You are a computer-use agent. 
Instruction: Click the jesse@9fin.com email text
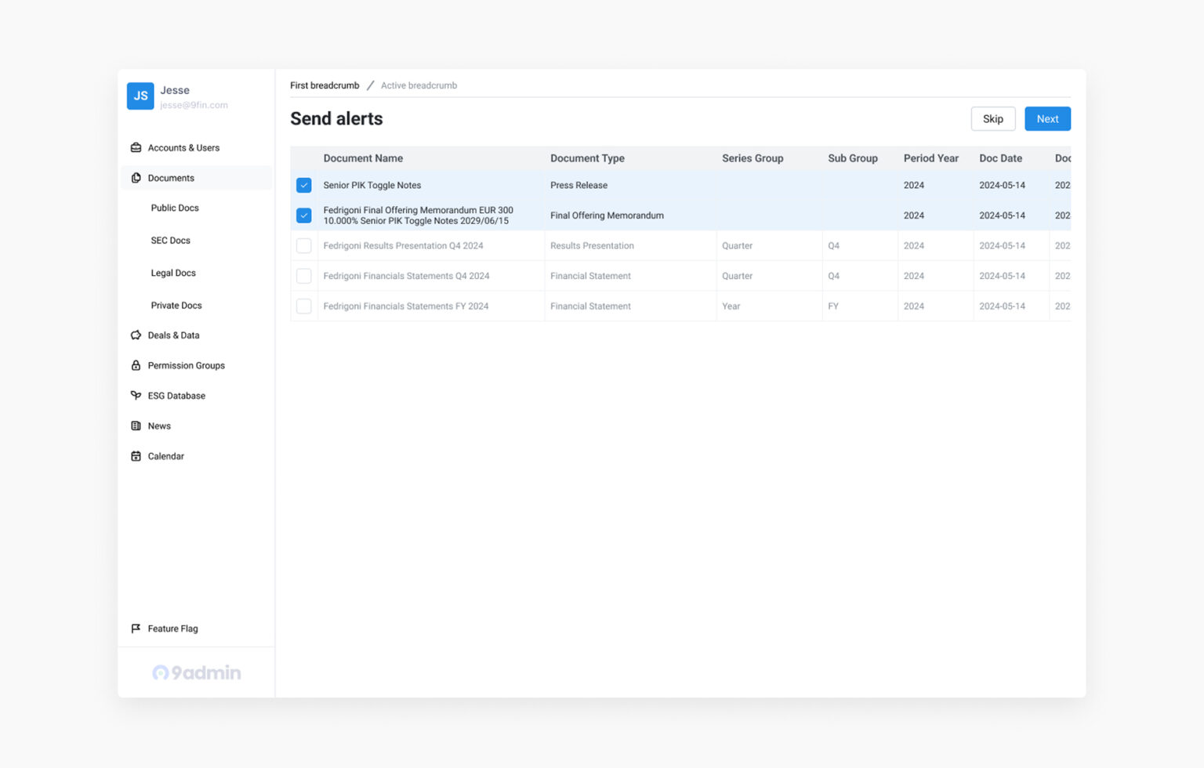pyautogui.click(x=194, y=105)
